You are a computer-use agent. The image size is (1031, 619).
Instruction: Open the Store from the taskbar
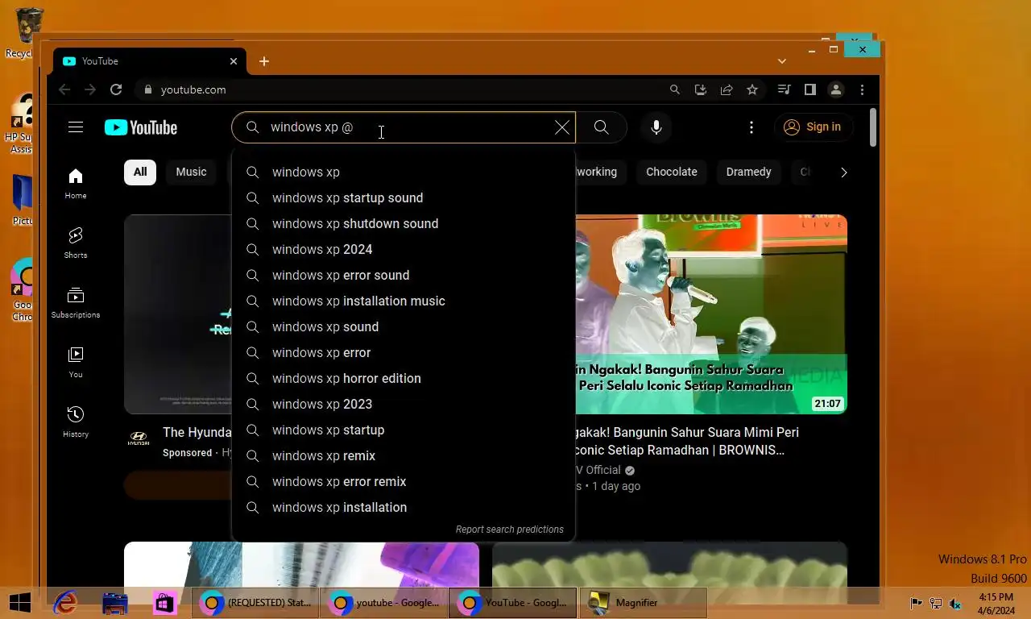pyautogui.click(x=165, y=602)
